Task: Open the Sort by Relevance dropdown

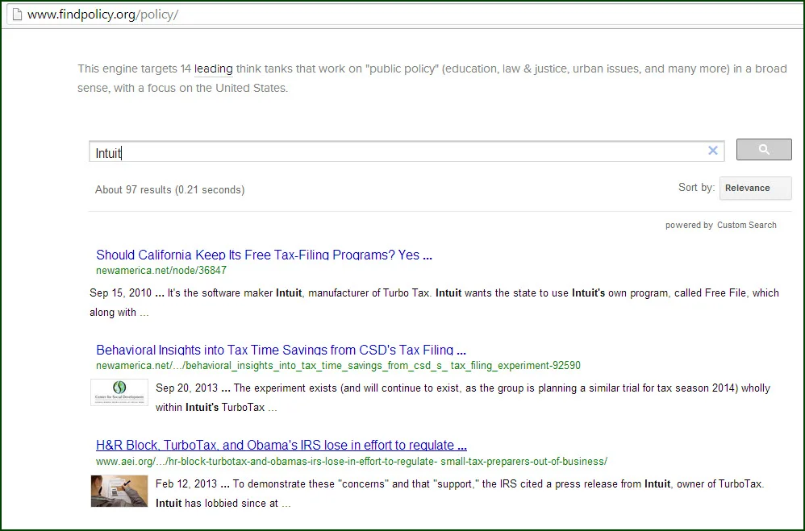Action: point(755,188)
